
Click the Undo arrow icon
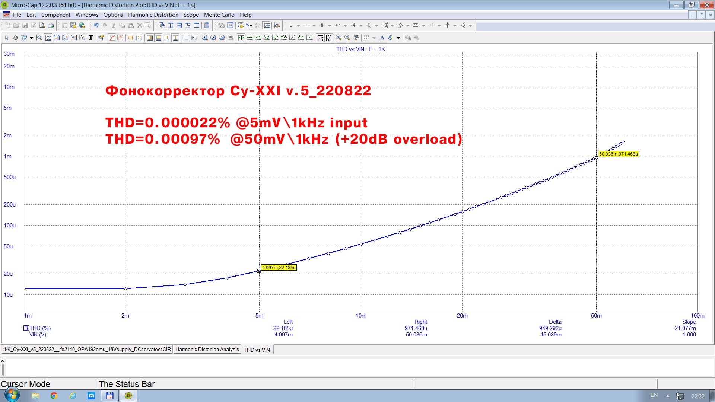point(96,25)
